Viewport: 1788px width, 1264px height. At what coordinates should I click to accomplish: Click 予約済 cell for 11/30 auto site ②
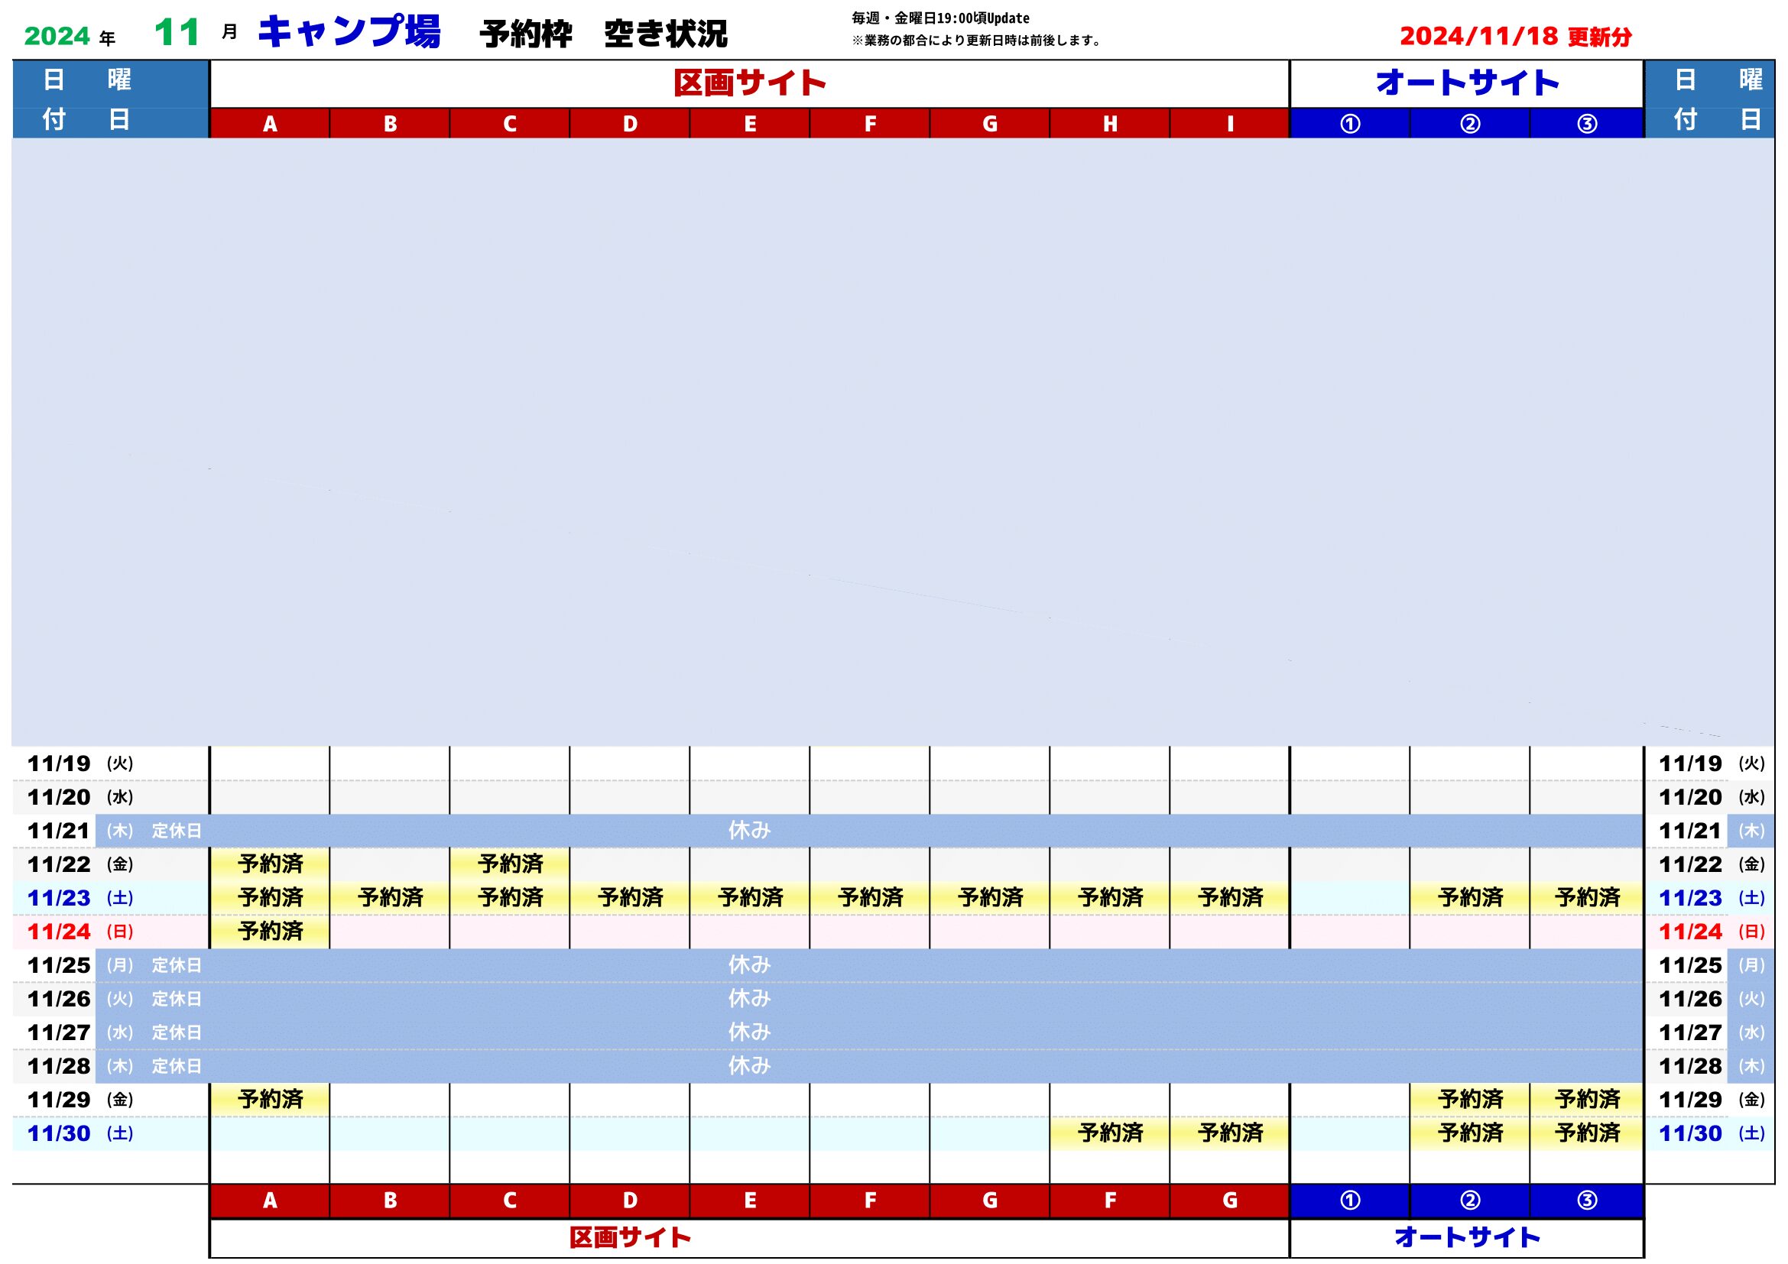(x=1470, y=1133)
